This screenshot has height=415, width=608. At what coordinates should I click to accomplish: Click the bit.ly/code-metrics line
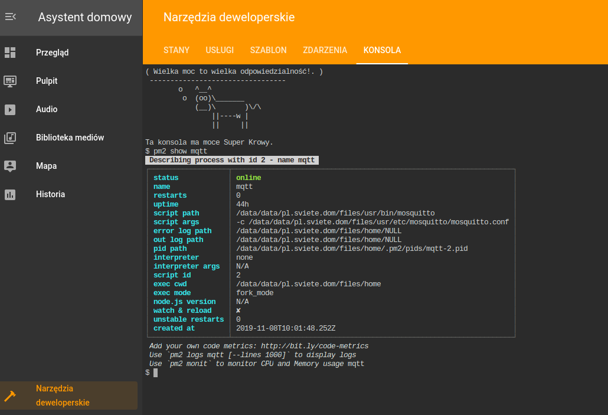tap(259, 346)
